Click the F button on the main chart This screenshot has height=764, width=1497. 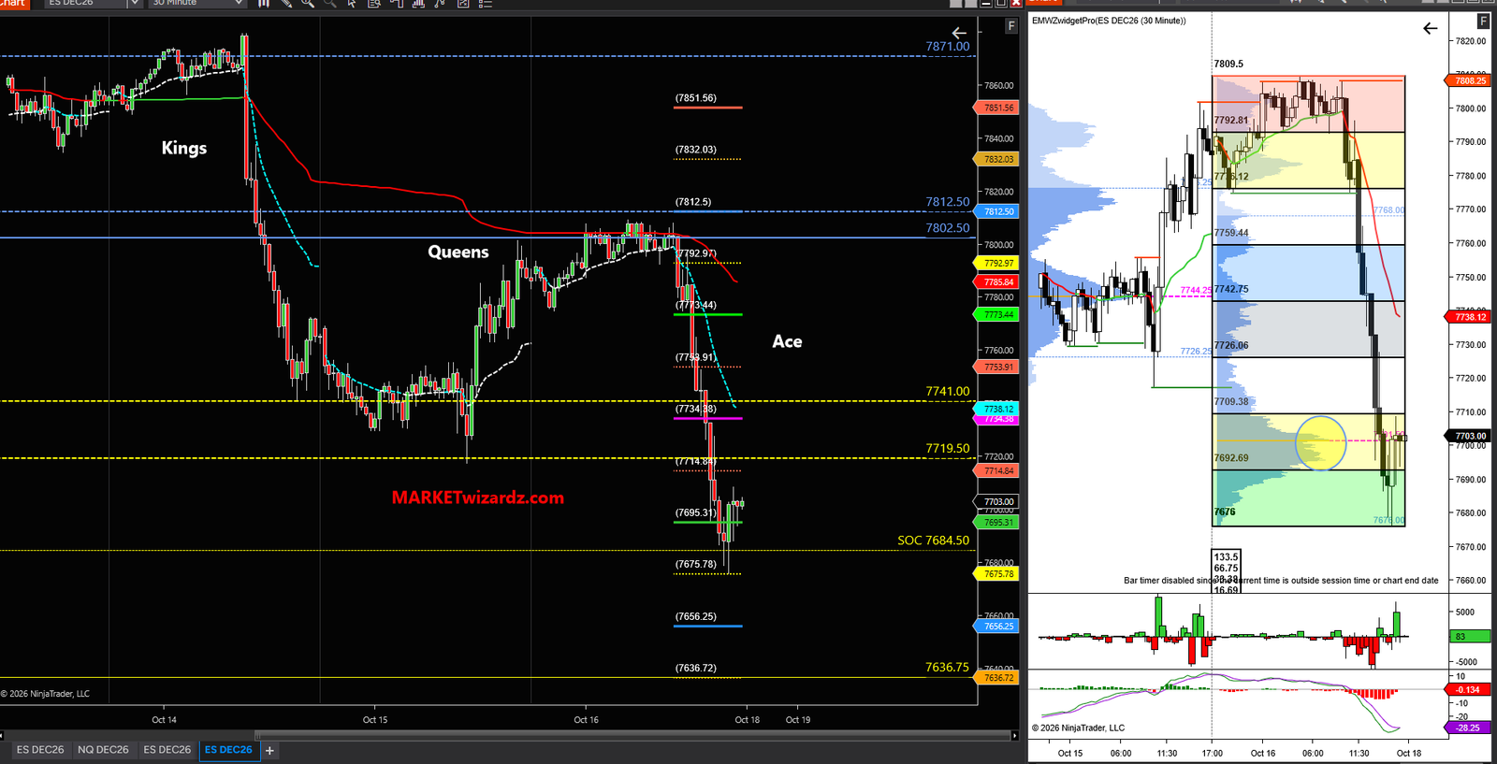point(1010,26)
